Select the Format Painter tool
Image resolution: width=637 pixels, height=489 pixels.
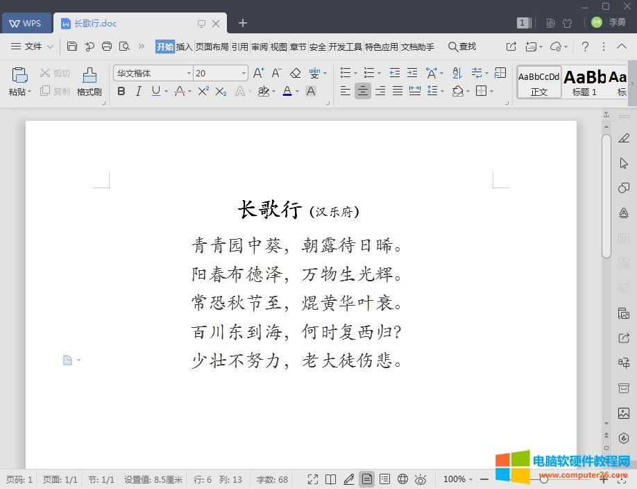click(x=90, y=80)
